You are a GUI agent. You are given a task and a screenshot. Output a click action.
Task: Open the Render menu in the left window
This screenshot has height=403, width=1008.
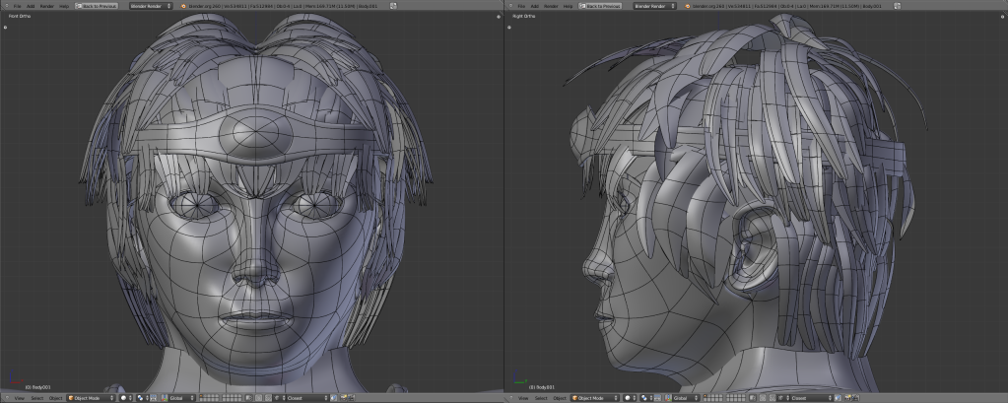coord(46,6)
